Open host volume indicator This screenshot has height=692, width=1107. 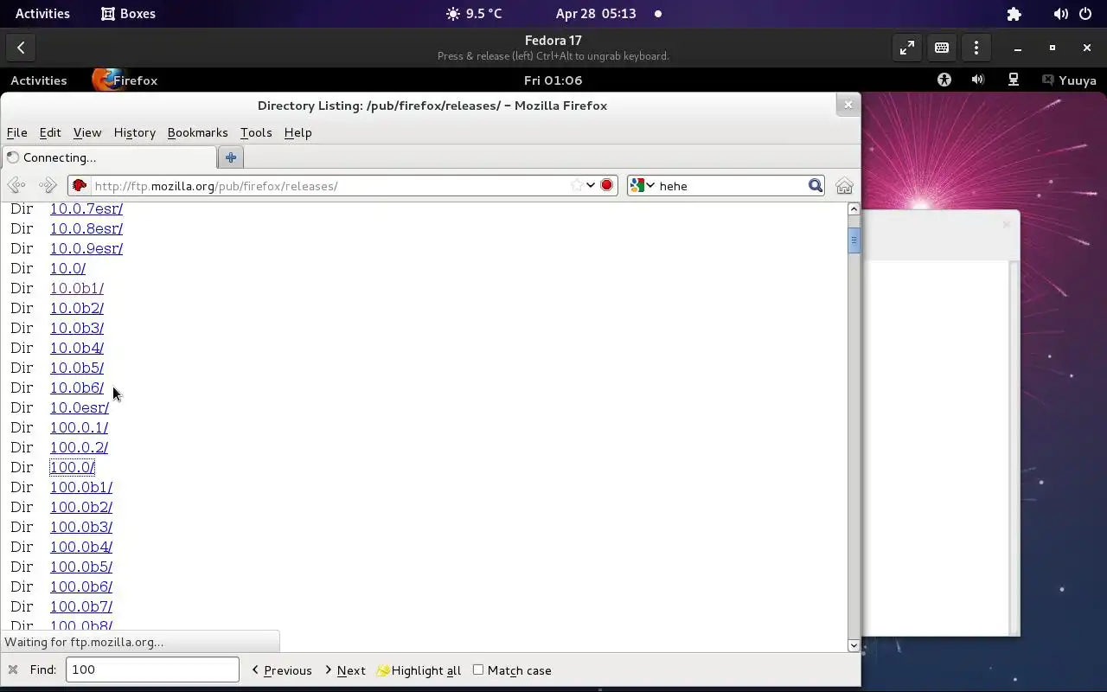coord(1060,14)
